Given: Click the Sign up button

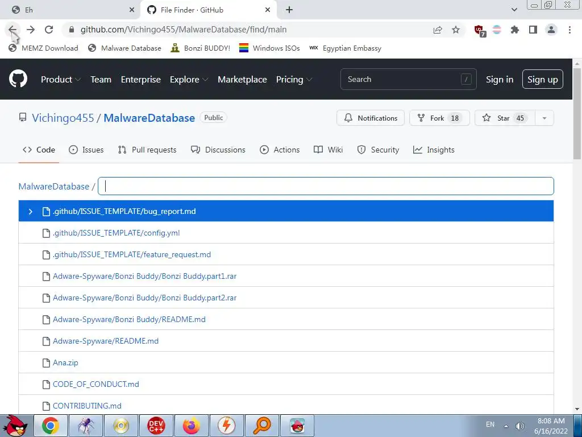Looking at the screenshot, I should [543, 79].
